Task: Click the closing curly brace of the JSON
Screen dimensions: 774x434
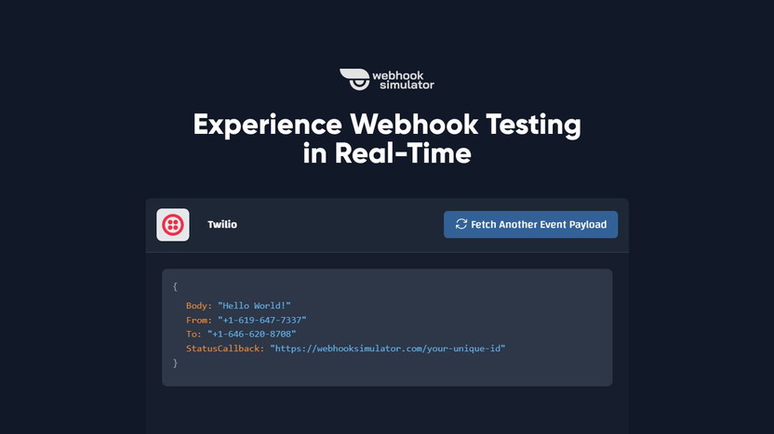Action: pyautogui.click(x=175, y=363)
